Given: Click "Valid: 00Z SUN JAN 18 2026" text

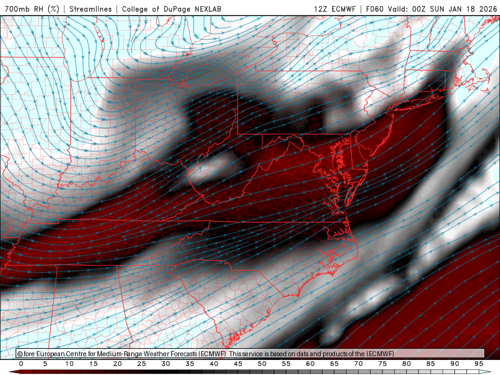Looking at the screenshot, I should [x=442, y=9].
